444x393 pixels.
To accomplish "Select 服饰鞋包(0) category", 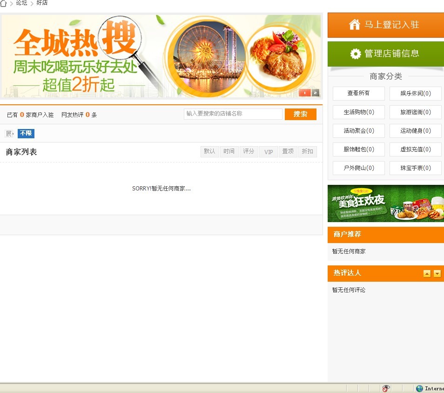I will tap(358, 149).
